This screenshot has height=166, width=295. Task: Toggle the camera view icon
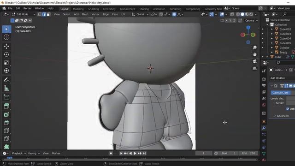click(x=254, y=61)
